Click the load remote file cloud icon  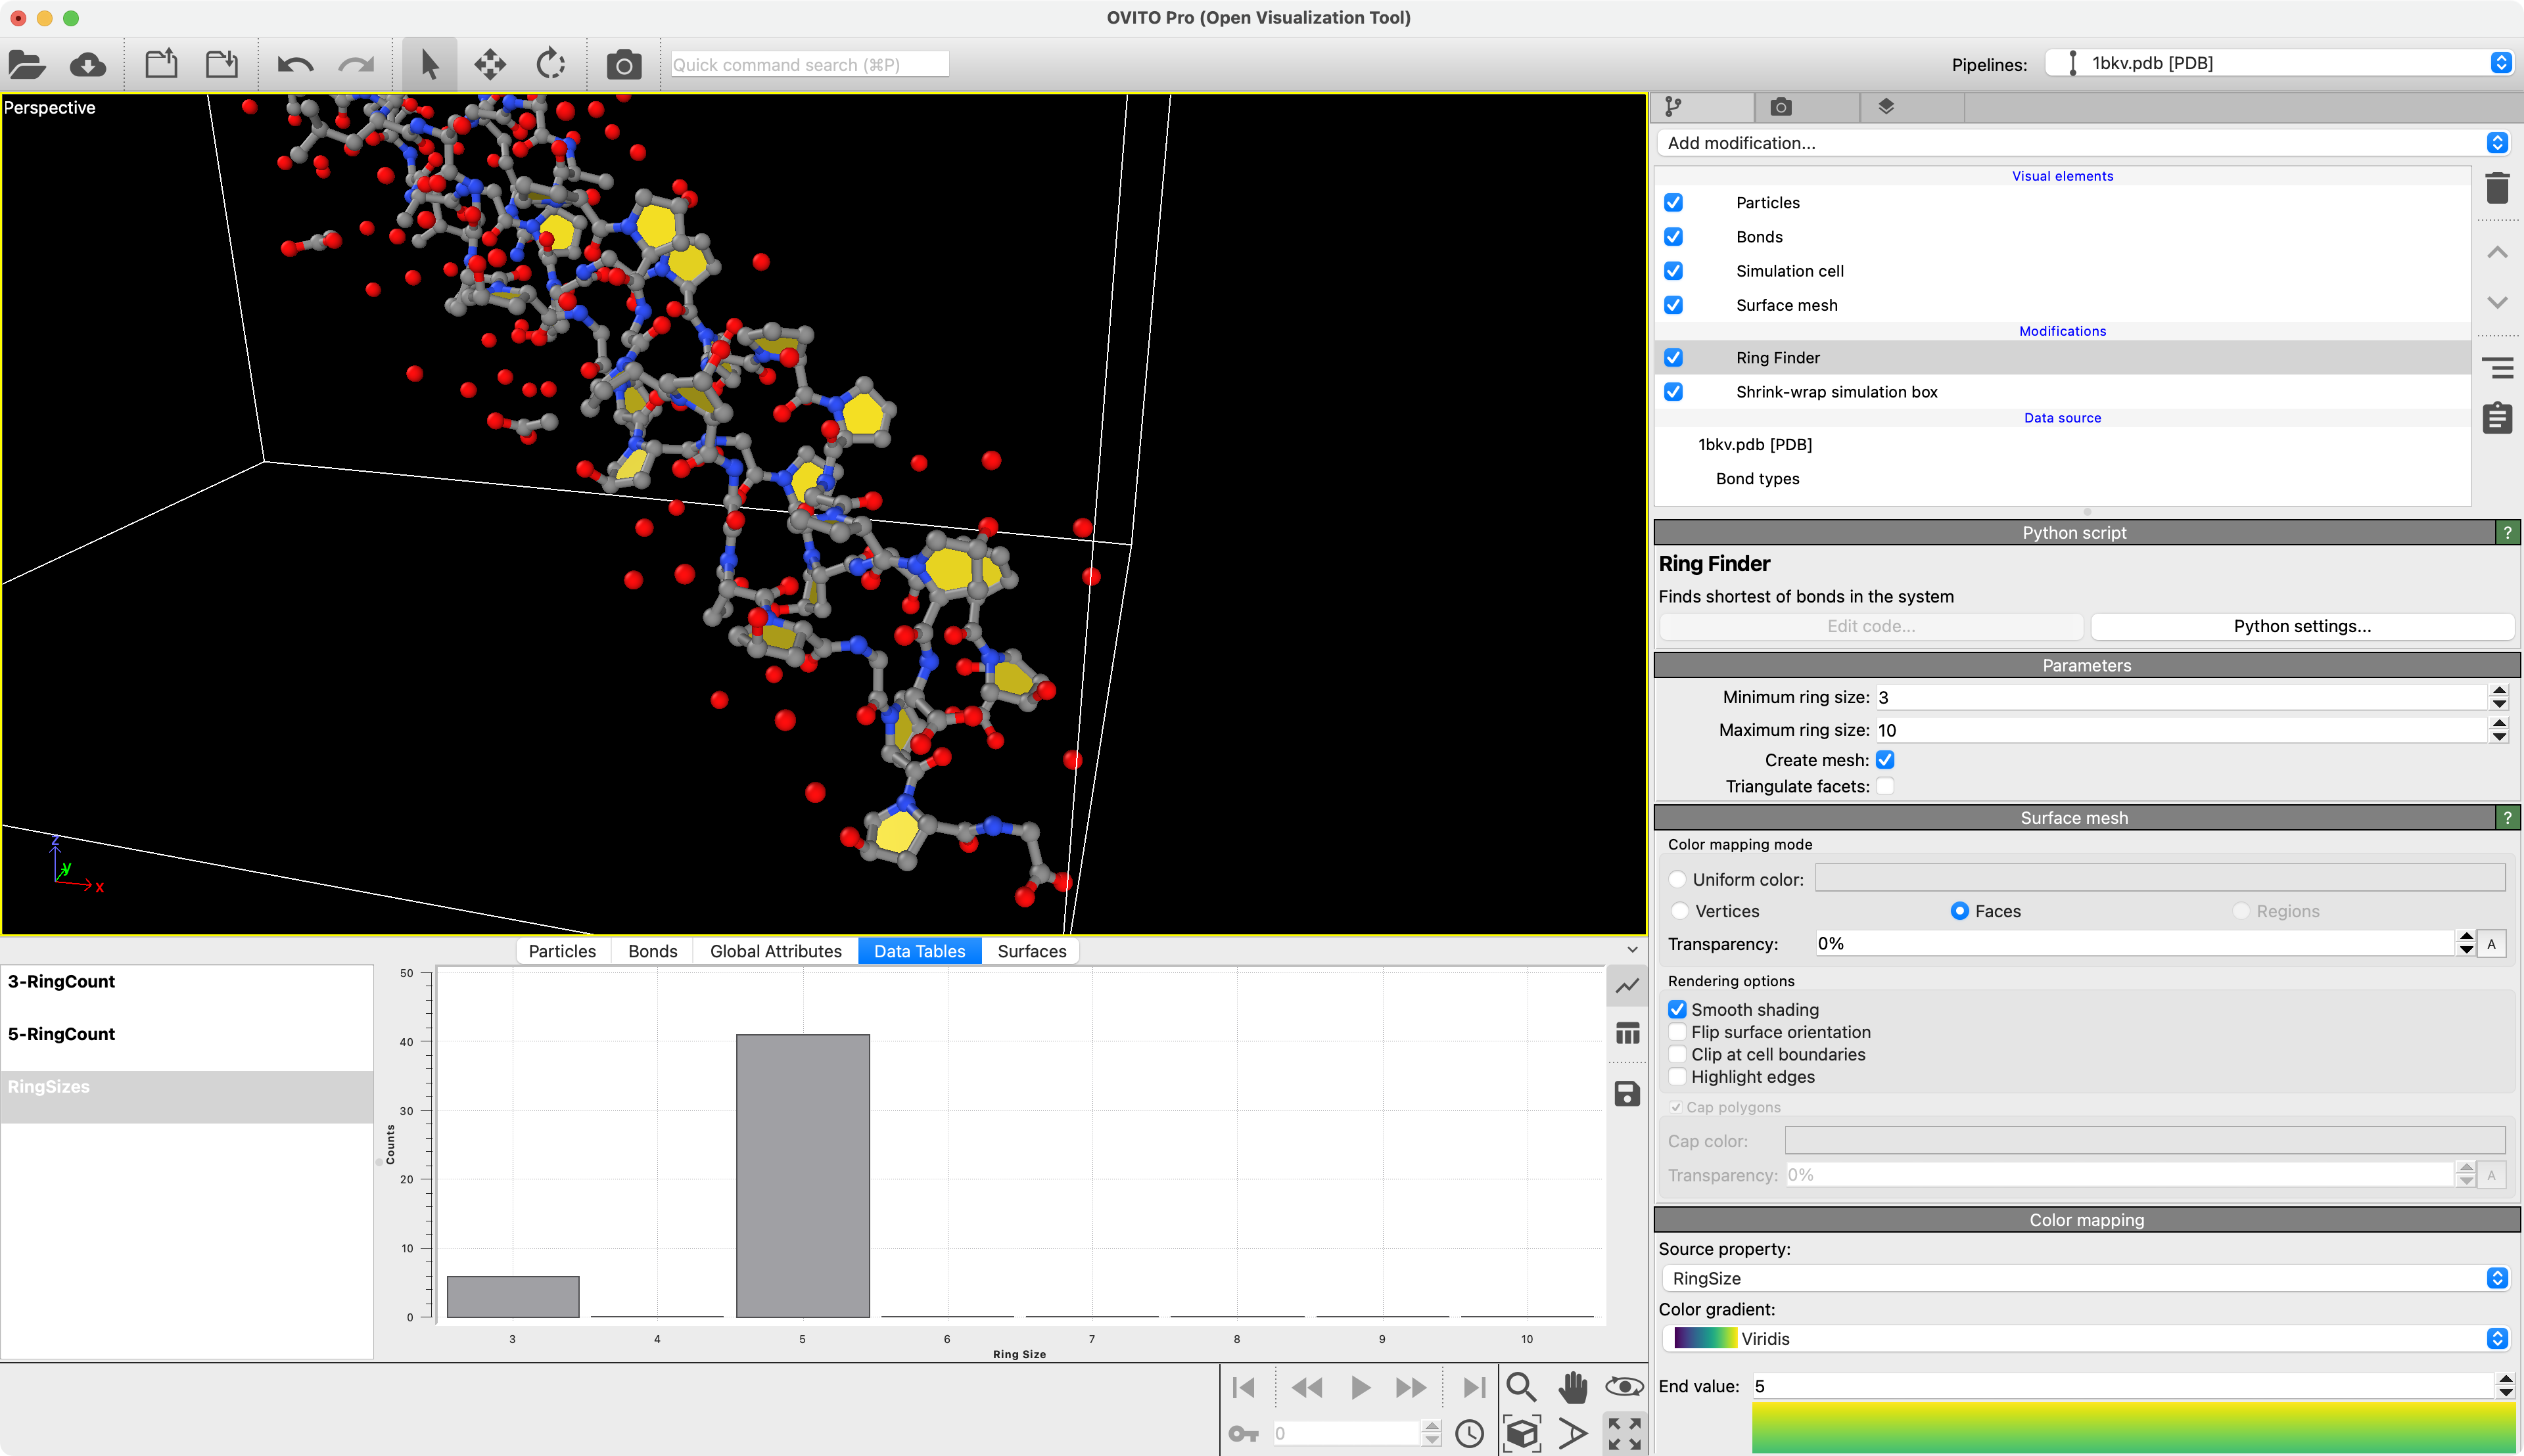click(88, 65)
